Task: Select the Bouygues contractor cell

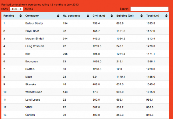Action: pos(31,62)
